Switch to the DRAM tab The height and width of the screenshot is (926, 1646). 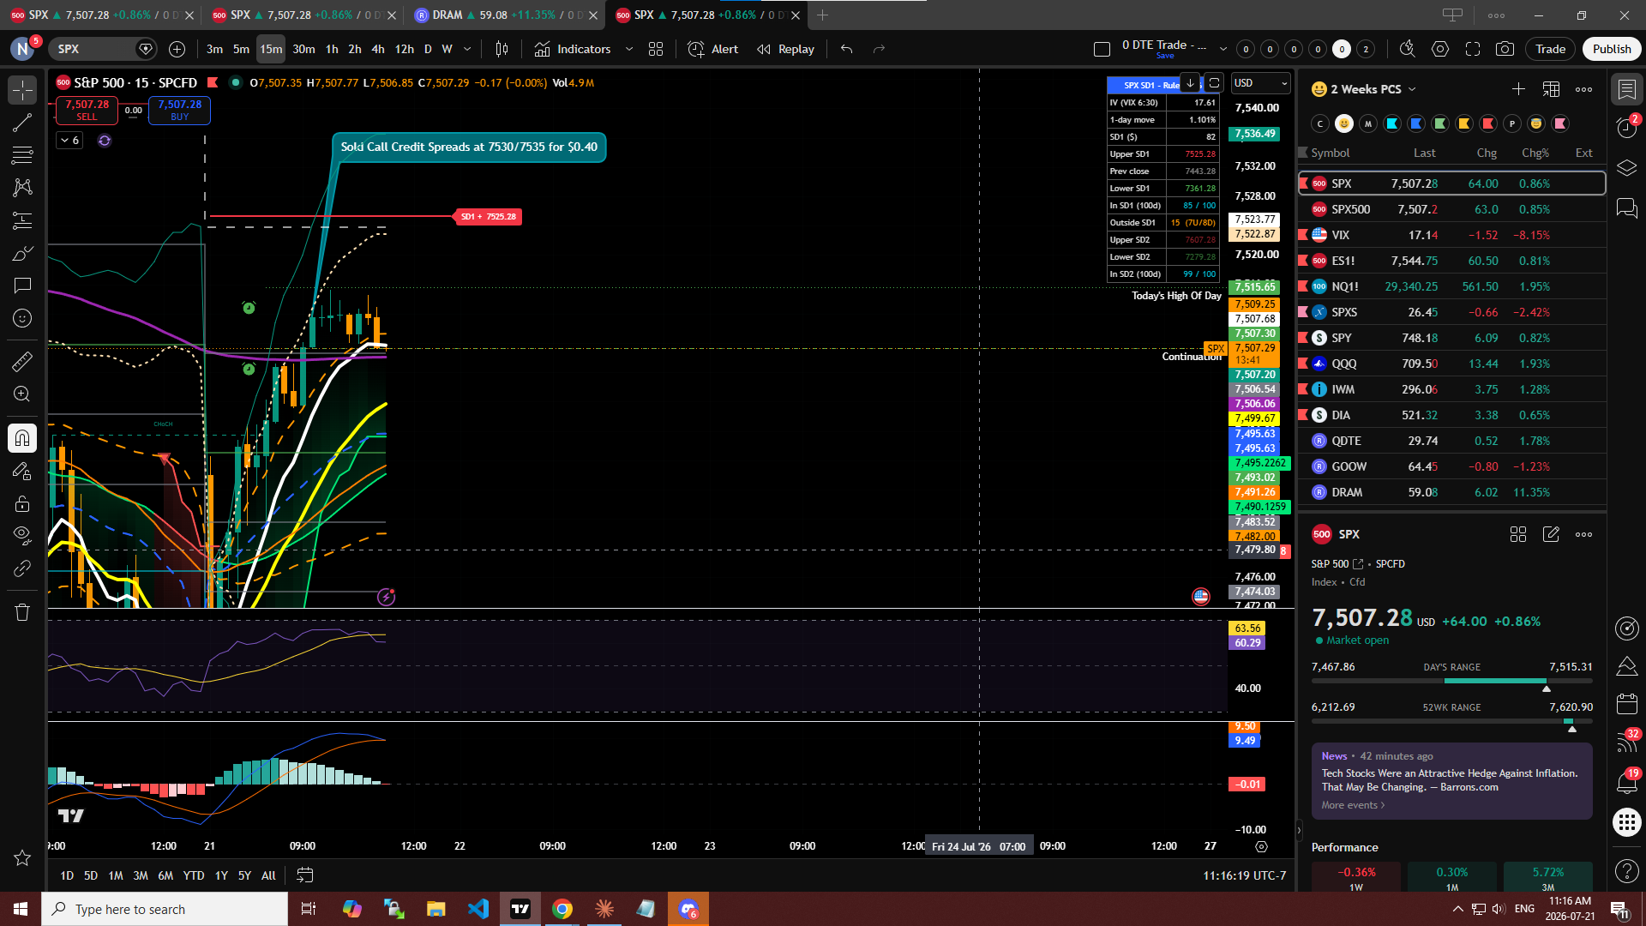[504, 15]
